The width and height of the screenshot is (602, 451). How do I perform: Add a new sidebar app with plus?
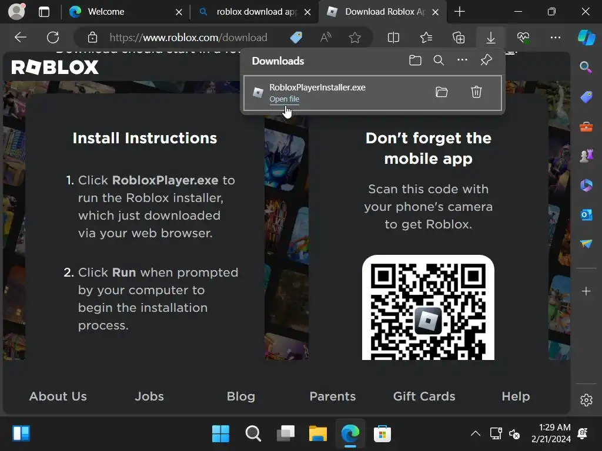[x=586, y=291]
